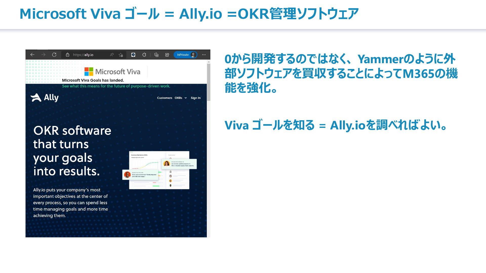Click the scrollbar up arrow
486x273 pixels.
[209, 62]
